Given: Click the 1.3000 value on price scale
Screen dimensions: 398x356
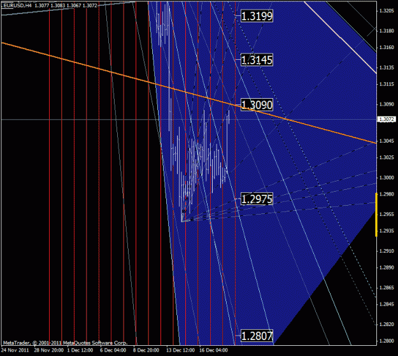Looking at the screenshot, I should click(387, 178).
